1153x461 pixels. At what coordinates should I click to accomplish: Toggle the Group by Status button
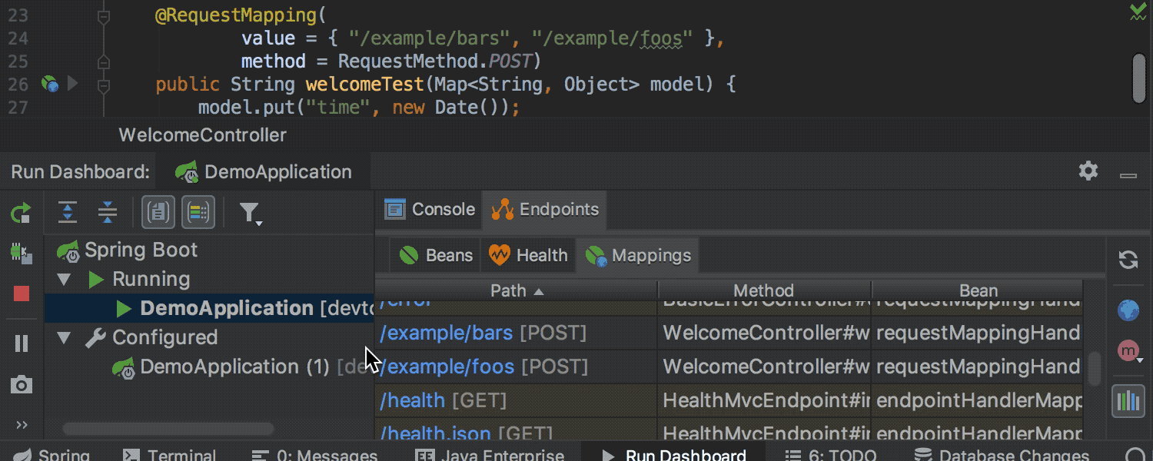point(198,213)
